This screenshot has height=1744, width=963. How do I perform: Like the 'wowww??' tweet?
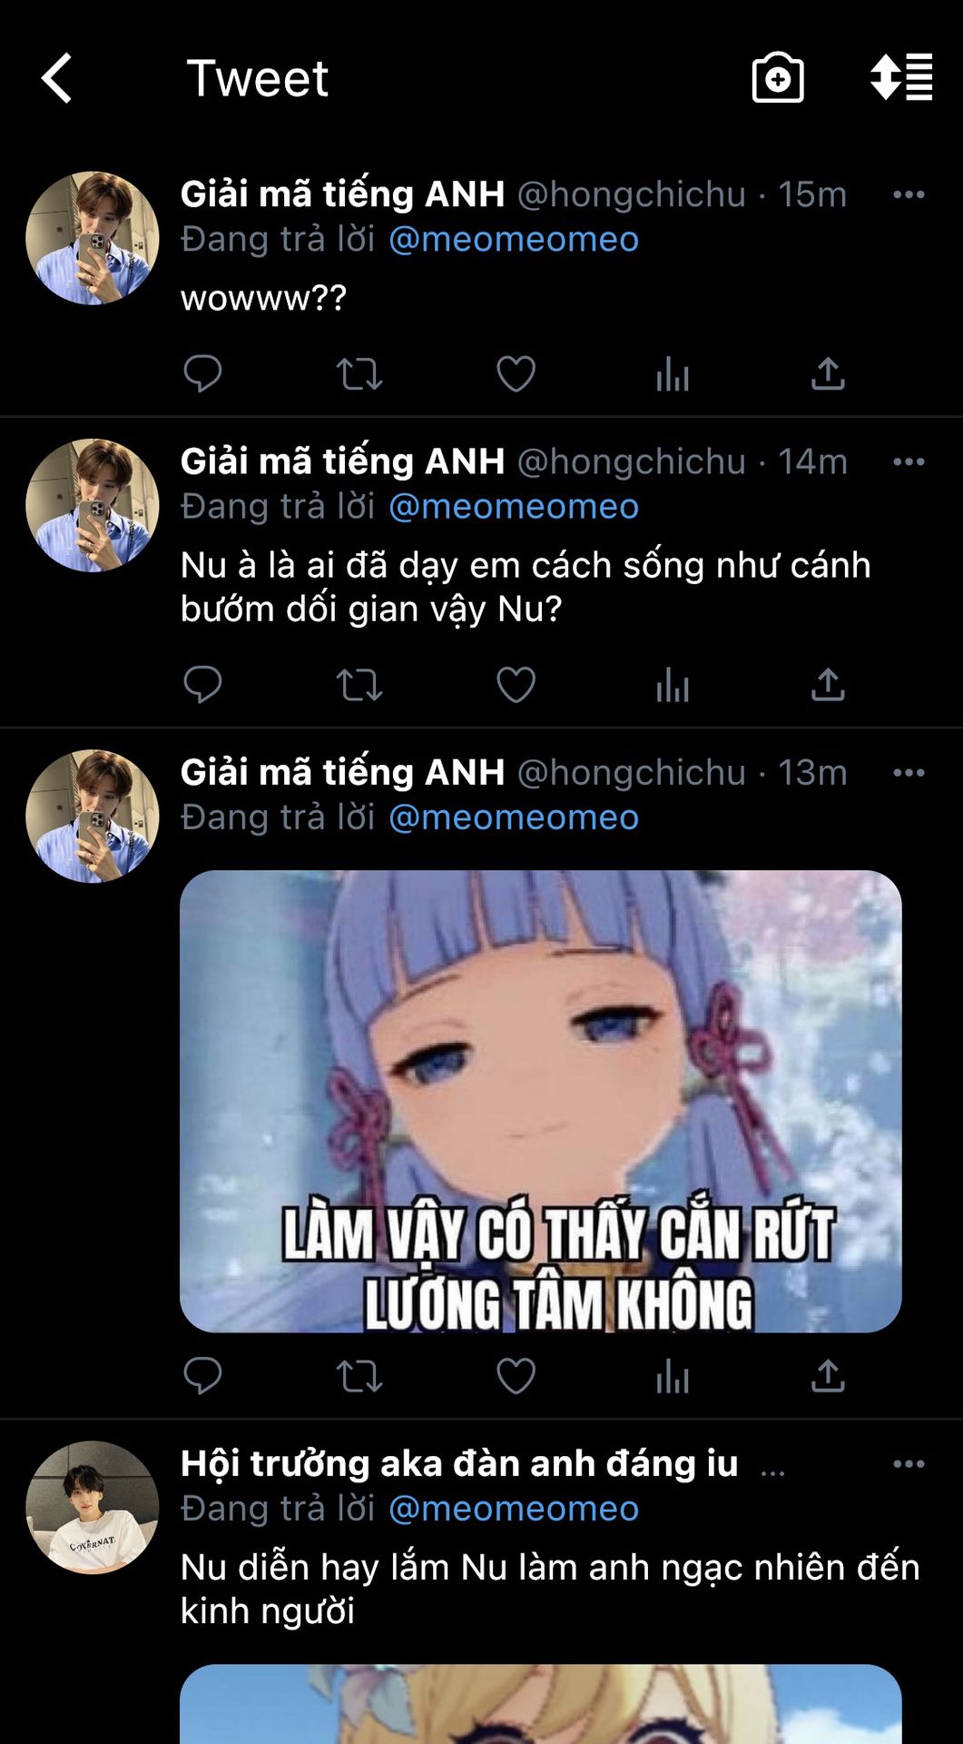[x=516, y=374]
